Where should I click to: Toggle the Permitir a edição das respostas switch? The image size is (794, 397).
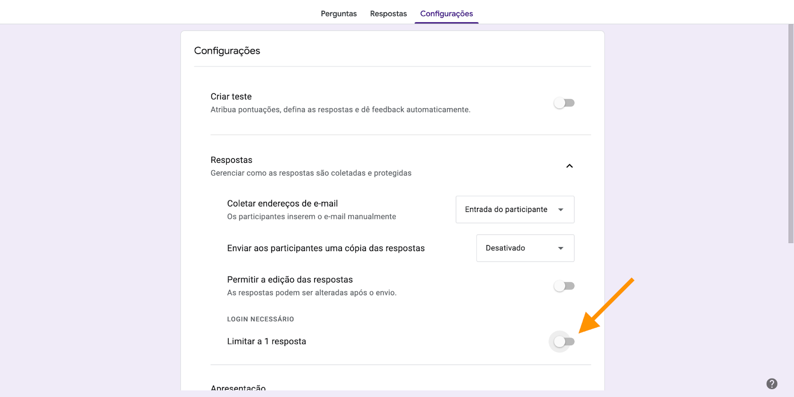[x=564, y=286]
